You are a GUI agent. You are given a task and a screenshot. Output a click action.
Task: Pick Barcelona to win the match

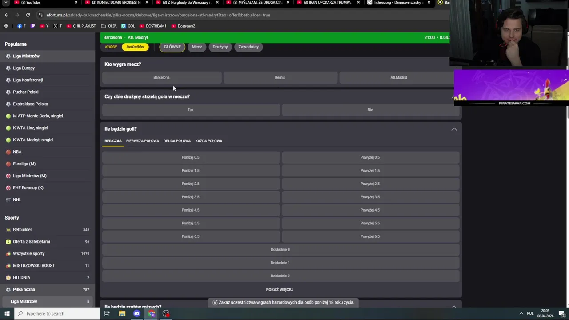pyautogui.click(x=161, y=77)
